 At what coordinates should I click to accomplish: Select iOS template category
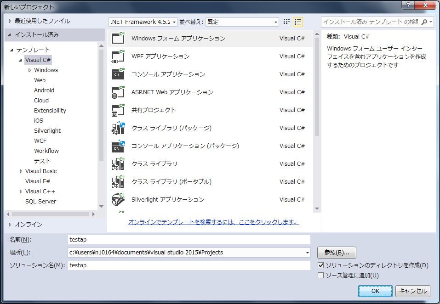tap(39, 120)
